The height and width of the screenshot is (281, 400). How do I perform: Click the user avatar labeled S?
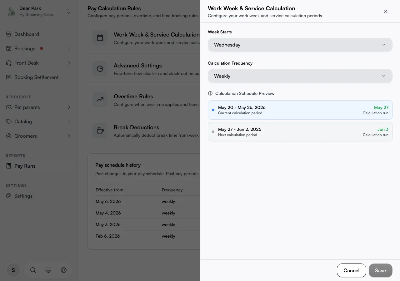coord(13,270)
